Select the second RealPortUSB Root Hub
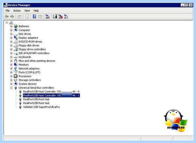 36,103
